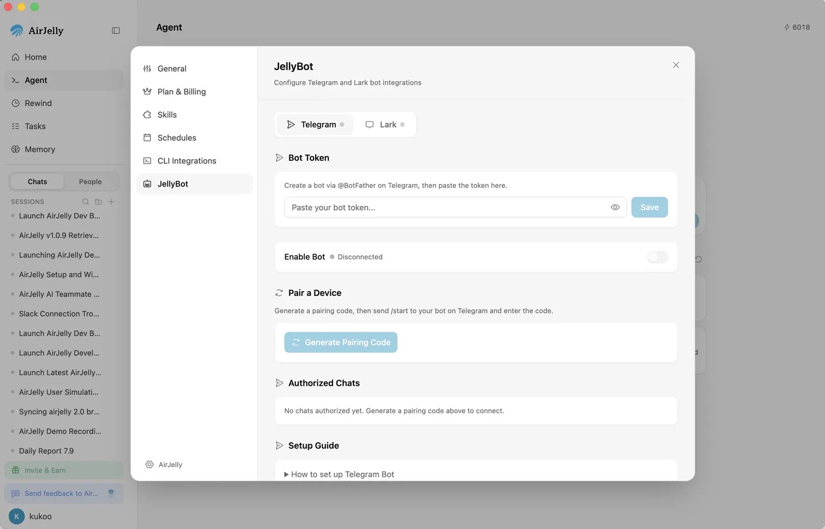Search sessions with the magnifier icon
This screenshot has height=529, width=825.
click(85, 202)
